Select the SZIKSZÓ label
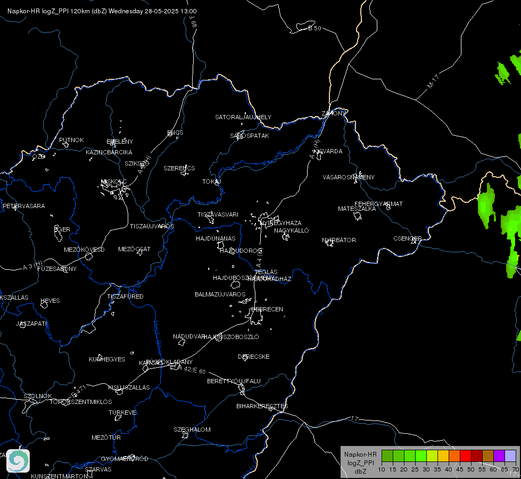The image size is (521, 479). tap(137, 163)
